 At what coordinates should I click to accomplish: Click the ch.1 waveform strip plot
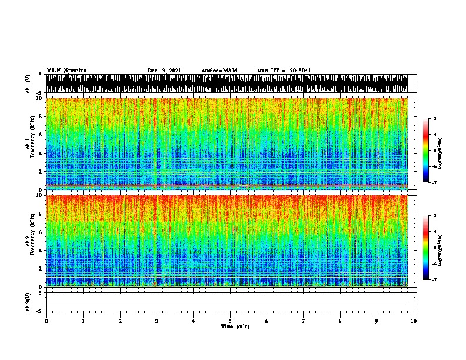click(227, 84)
